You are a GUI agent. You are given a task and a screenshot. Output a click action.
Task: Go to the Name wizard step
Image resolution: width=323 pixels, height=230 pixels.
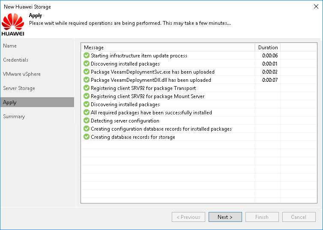point(10,46)
